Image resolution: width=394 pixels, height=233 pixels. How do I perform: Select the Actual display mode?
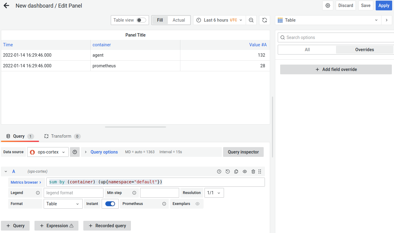click(179, 20)
